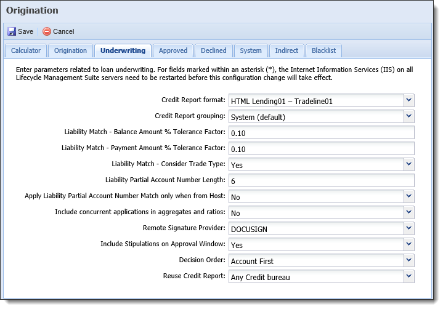Expand Include concurrent applications dropdown arrow

409,212
